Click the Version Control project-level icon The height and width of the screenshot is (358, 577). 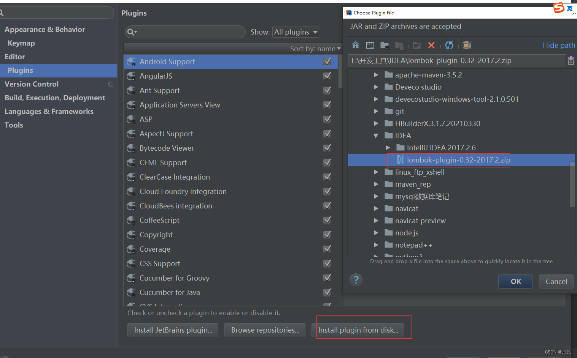[x=111, y=84]
